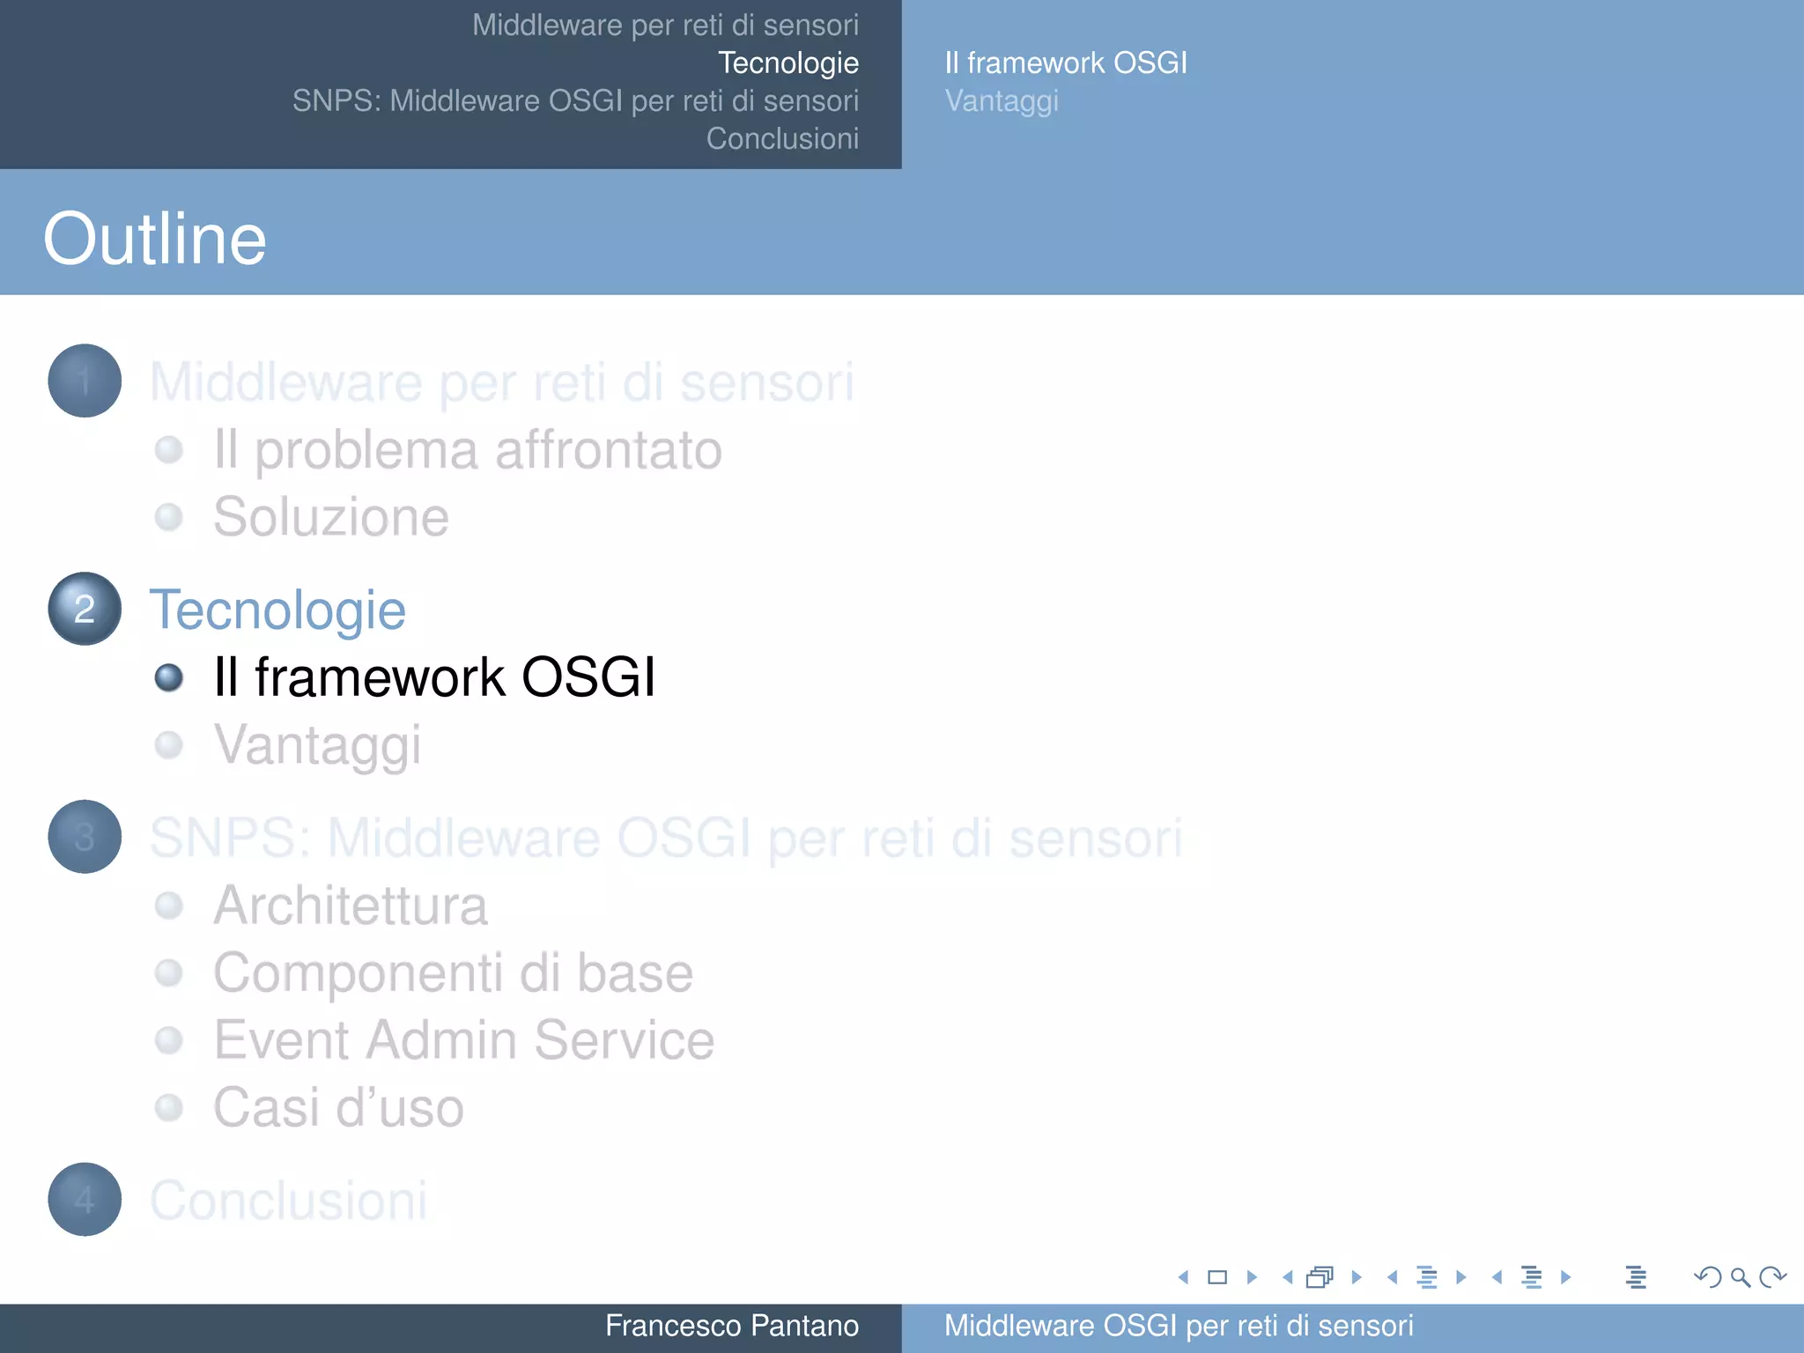Go to previous subsection arrow
This screenshot has width=1804, height=1353.
1393,1277
